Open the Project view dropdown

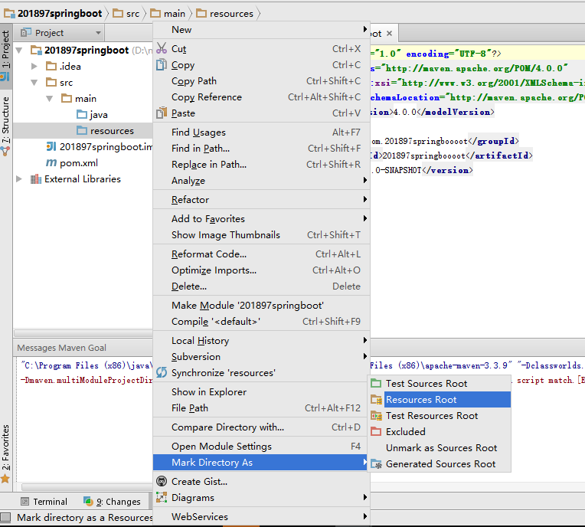pyautogui.click(x=98, y=33)
